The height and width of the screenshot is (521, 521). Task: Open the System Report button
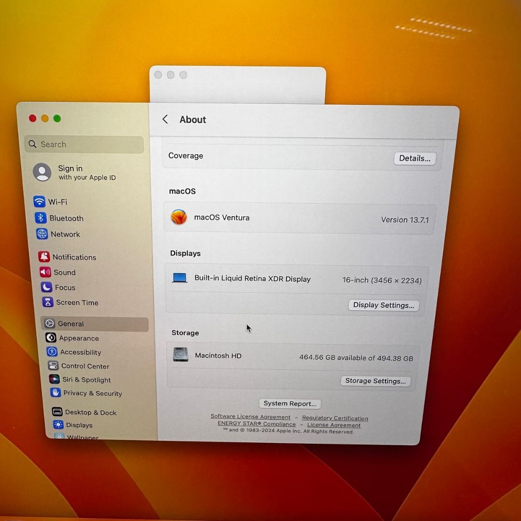(290, 403)
